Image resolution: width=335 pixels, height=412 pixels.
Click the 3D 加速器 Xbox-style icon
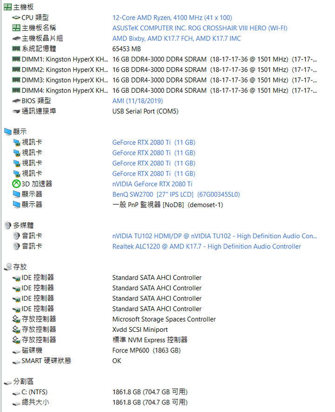click(x=16, y=184)
